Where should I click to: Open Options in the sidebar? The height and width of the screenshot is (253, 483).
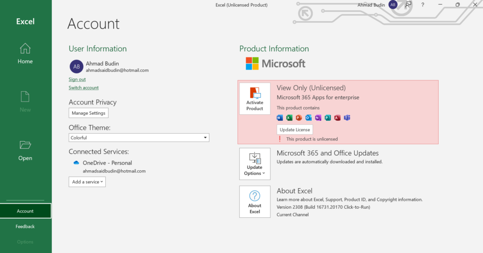click(25, 242)
